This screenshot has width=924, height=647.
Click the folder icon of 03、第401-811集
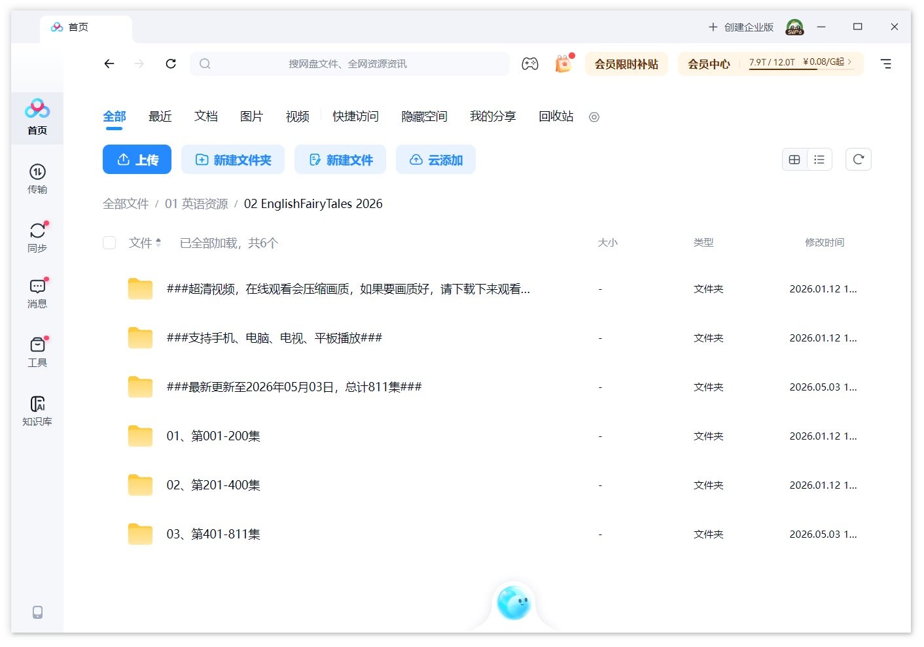(x=140, y=534)
